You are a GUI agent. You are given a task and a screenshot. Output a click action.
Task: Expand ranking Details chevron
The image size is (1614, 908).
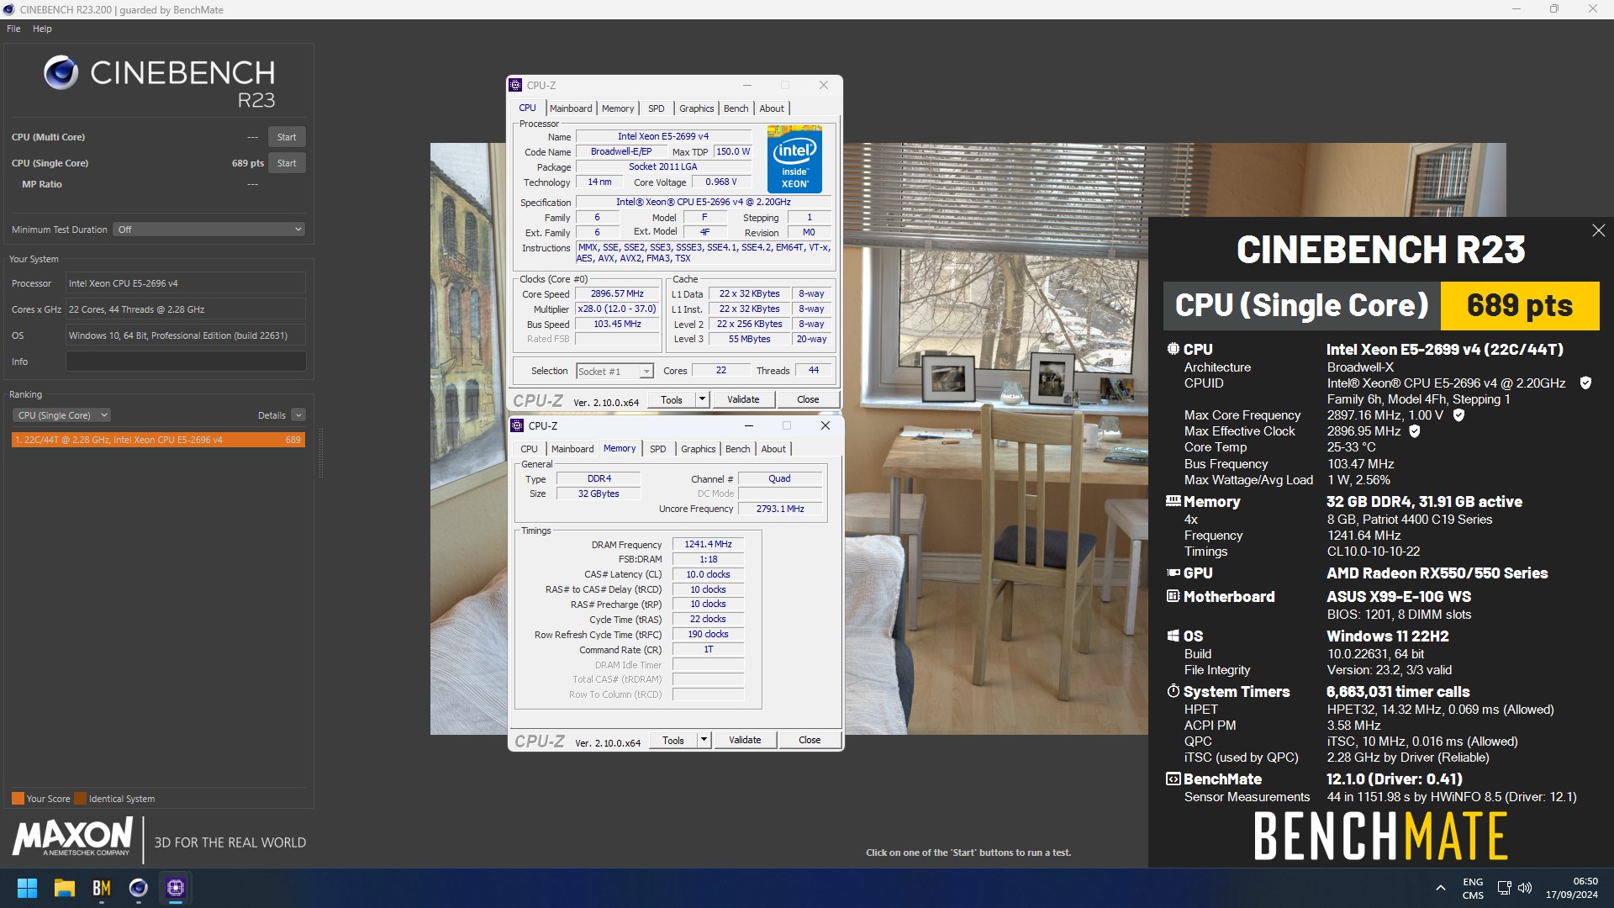pyautogui.click(x=298, y=415)
